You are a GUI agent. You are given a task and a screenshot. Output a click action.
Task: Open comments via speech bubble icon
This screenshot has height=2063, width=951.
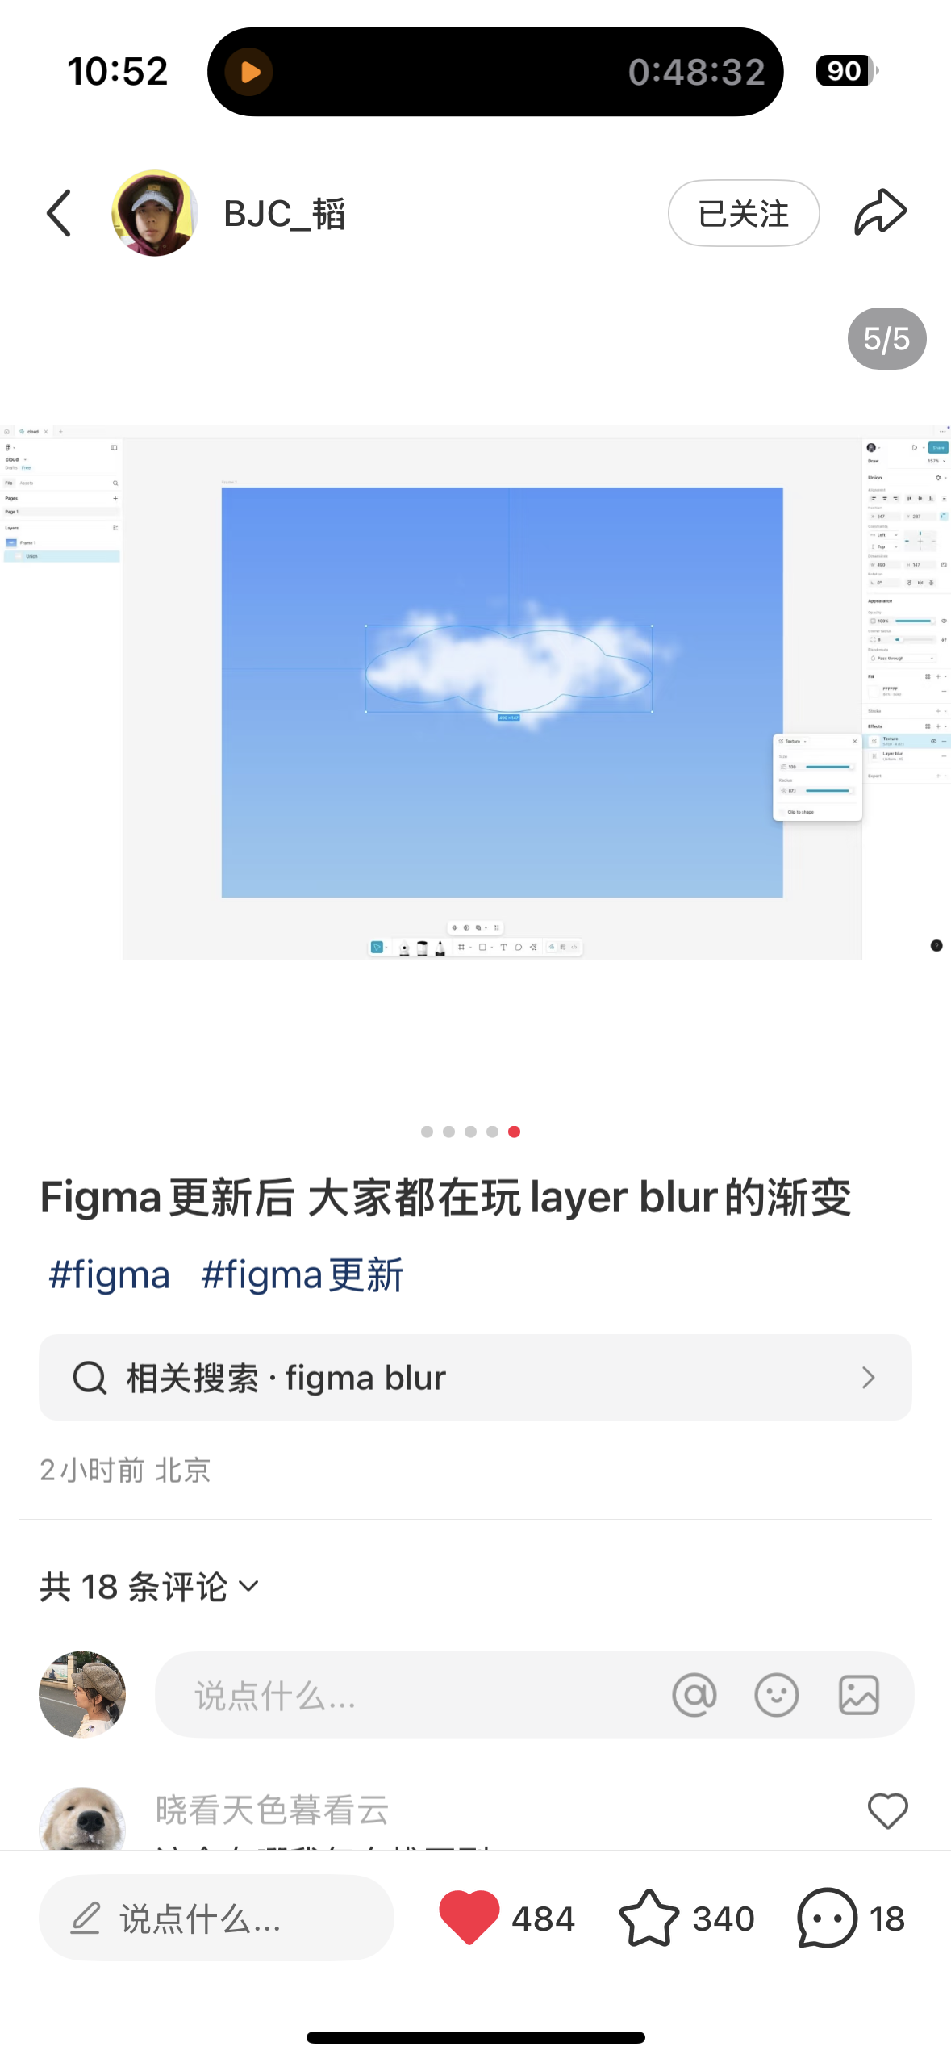tap(827, 1918)
